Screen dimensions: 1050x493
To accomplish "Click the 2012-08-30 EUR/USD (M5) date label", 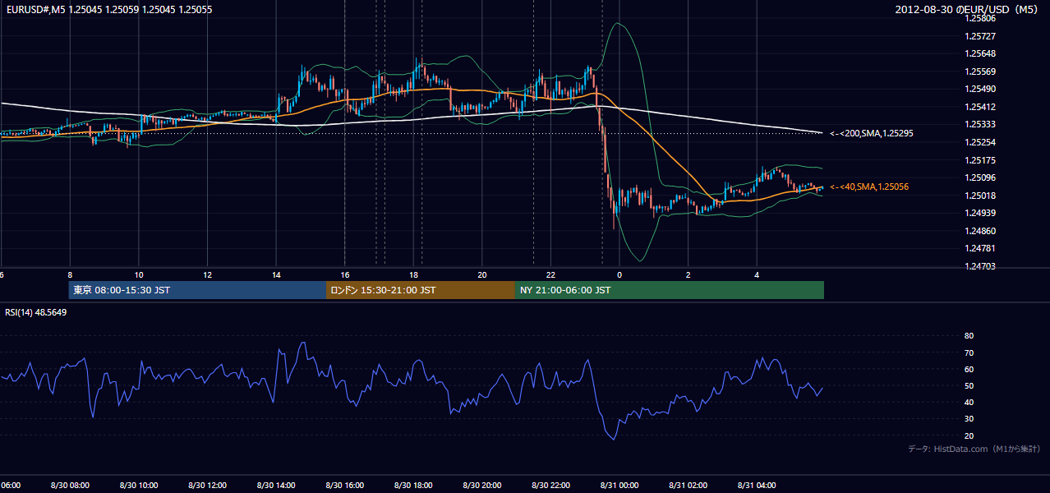I will [968, 10].
